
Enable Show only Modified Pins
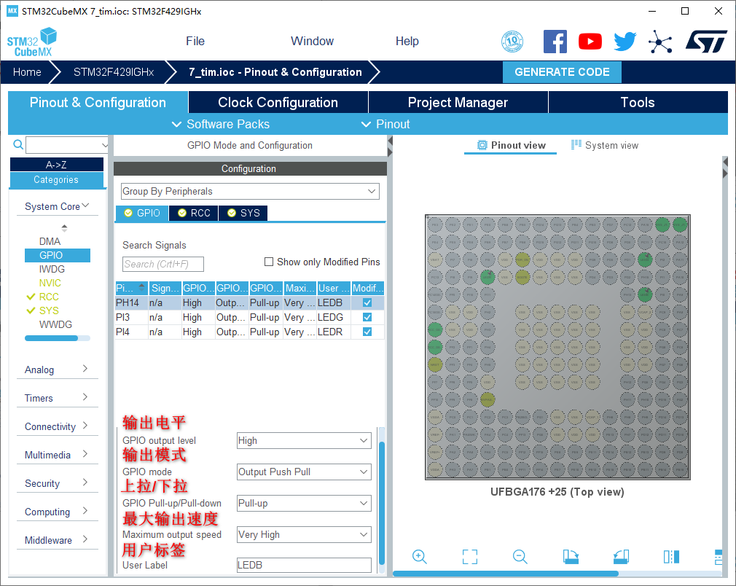coord(269,262)
